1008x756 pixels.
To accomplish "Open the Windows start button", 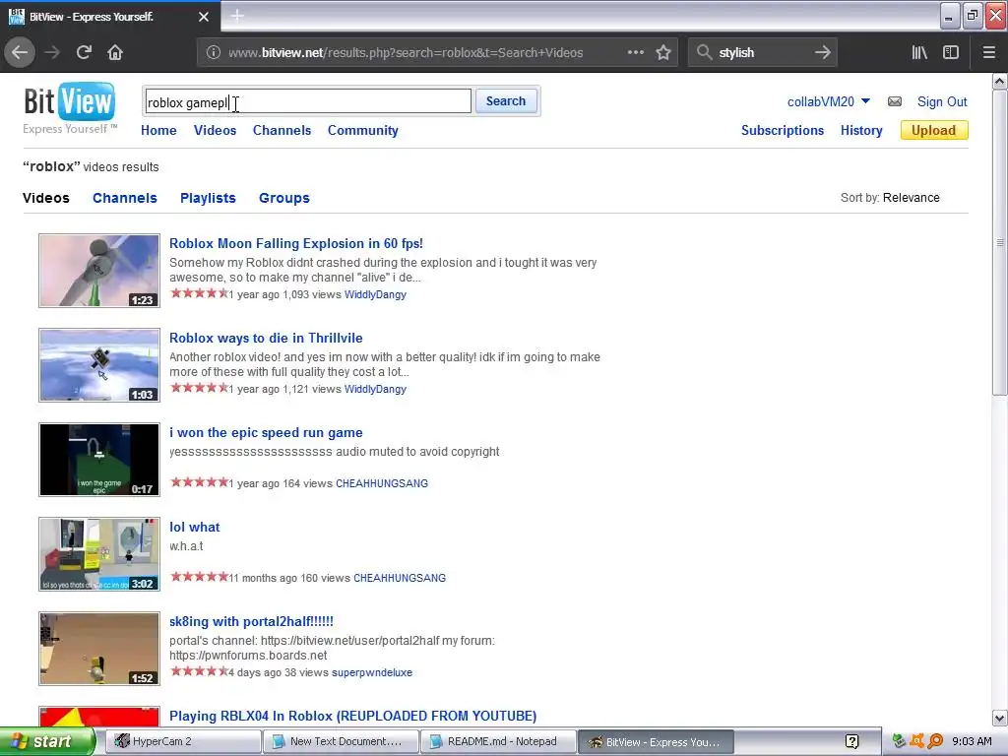I will [46, 741].
